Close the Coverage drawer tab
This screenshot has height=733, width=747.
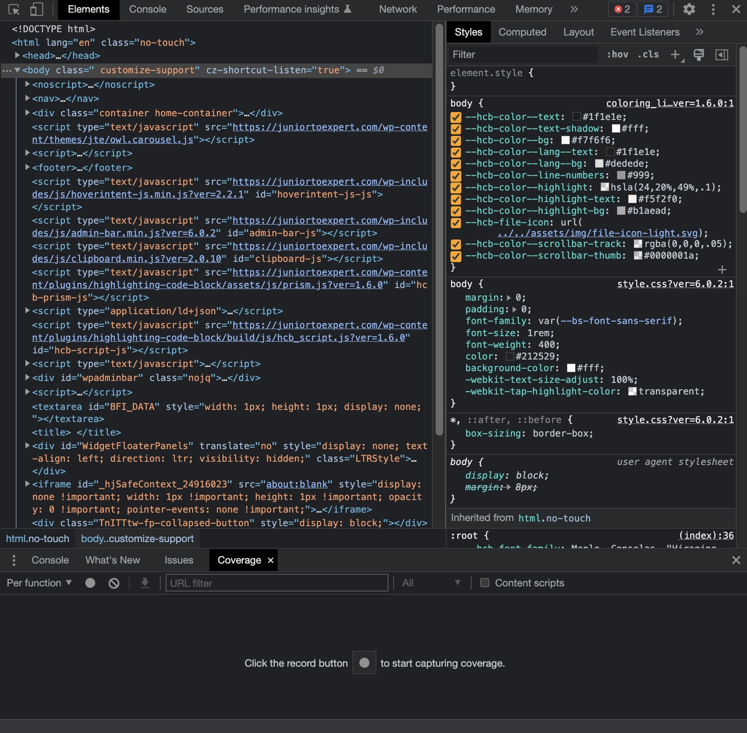270,560
